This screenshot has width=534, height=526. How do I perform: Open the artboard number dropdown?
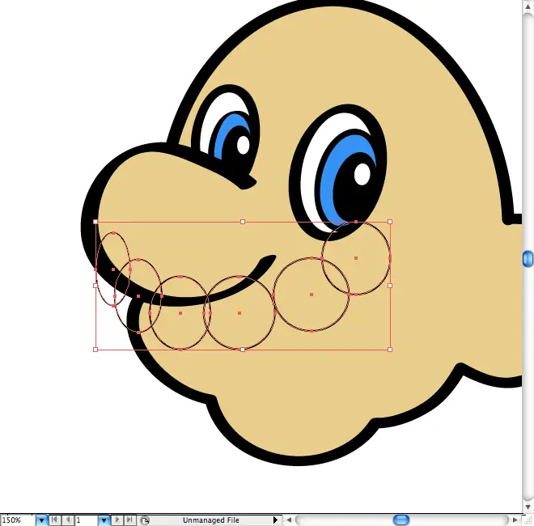pos(104,520)
